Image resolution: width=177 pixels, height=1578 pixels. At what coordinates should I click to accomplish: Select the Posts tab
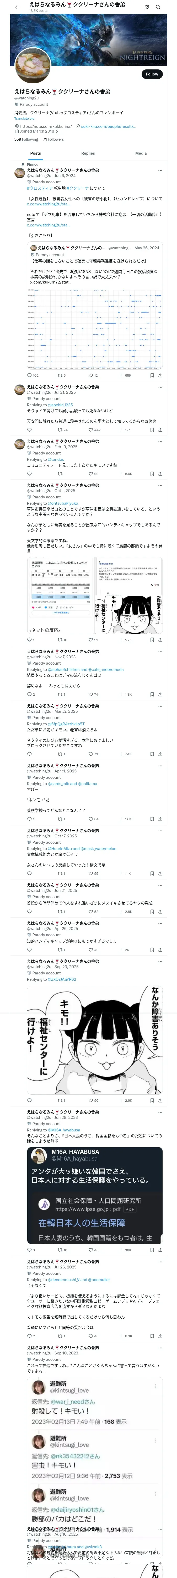click(x=35, y=153)
